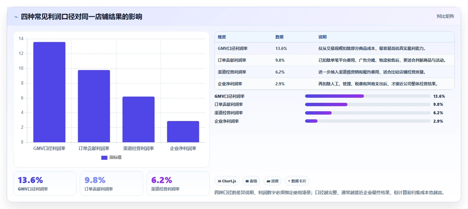Click the footer summary starting 四种口径的差异说明

(x=330, y=193)
